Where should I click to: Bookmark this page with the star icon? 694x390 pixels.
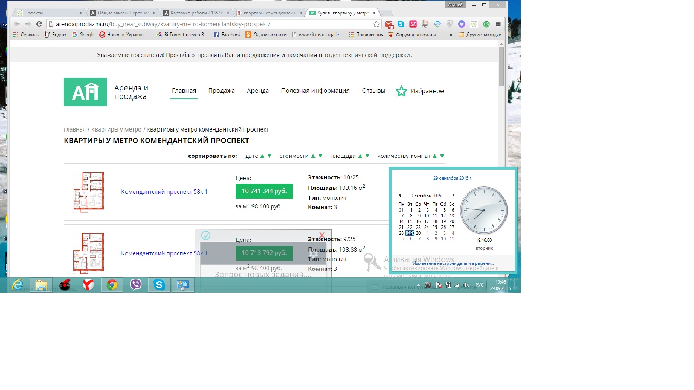click(376, 24)
